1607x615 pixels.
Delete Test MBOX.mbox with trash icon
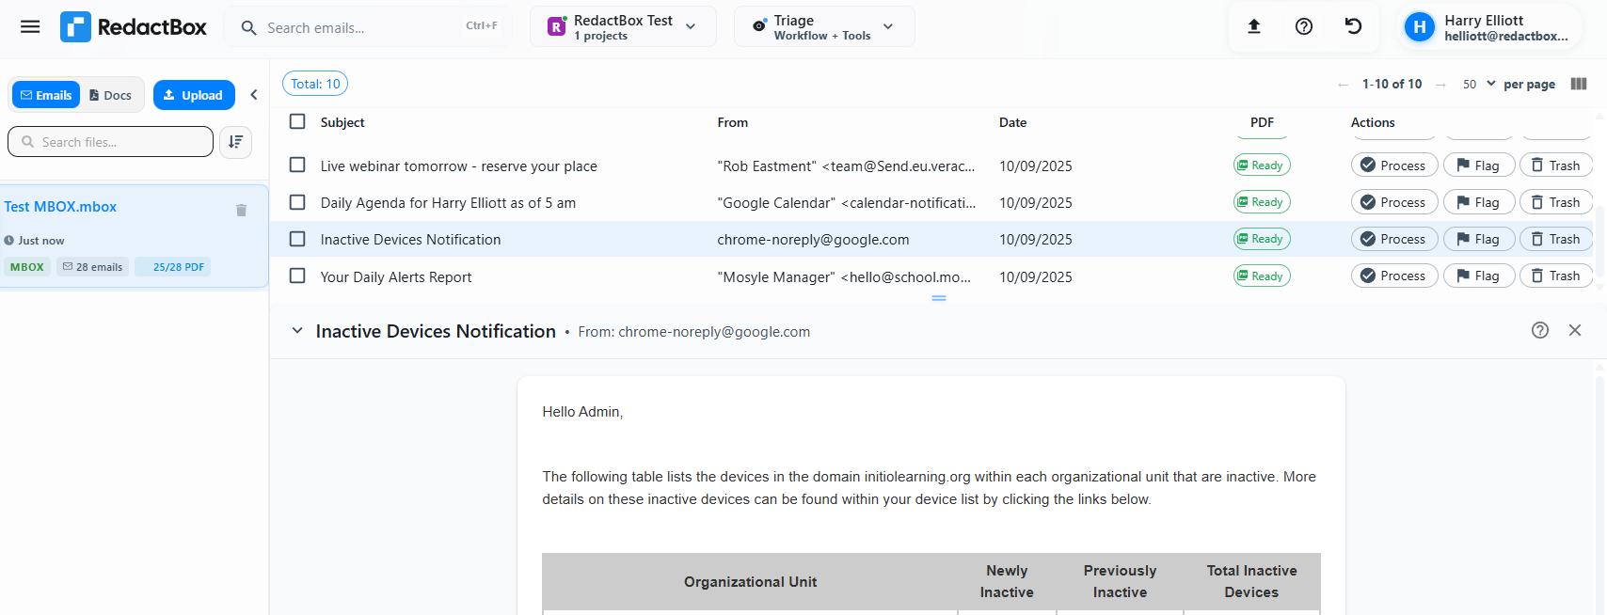coord(241,210)
